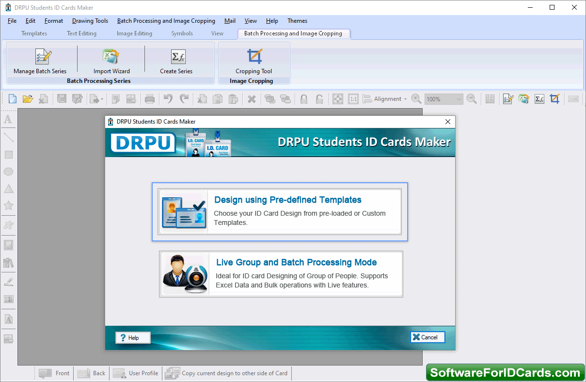586x382 pixels.
Task: Launch the Import Wizard
Action: pyautogui.click(x=111, y=62)
